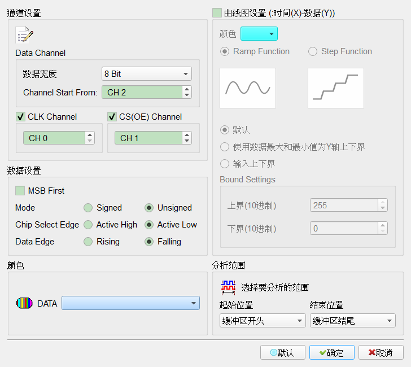Increase the 上界 upper bound spinner
Image resolution: width=411 pixels, height=367 pixels.
383,202
